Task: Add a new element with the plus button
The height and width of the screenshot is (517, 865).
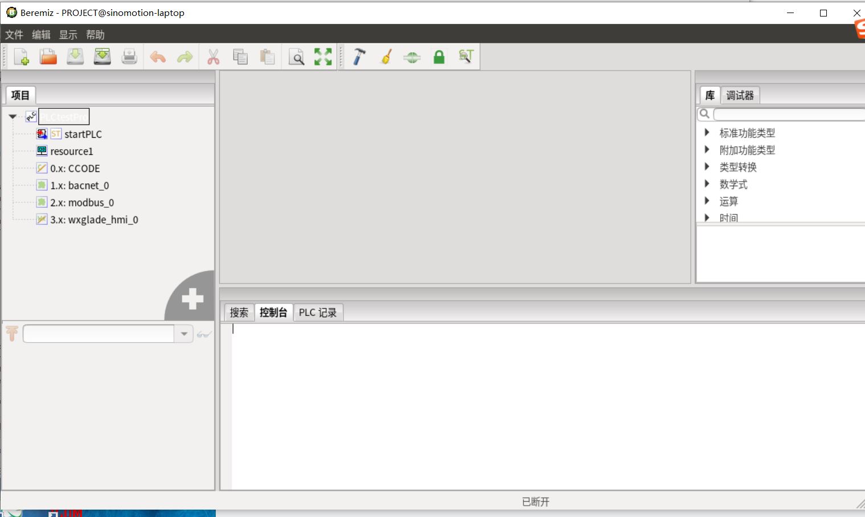Action: tap(191, 298)
